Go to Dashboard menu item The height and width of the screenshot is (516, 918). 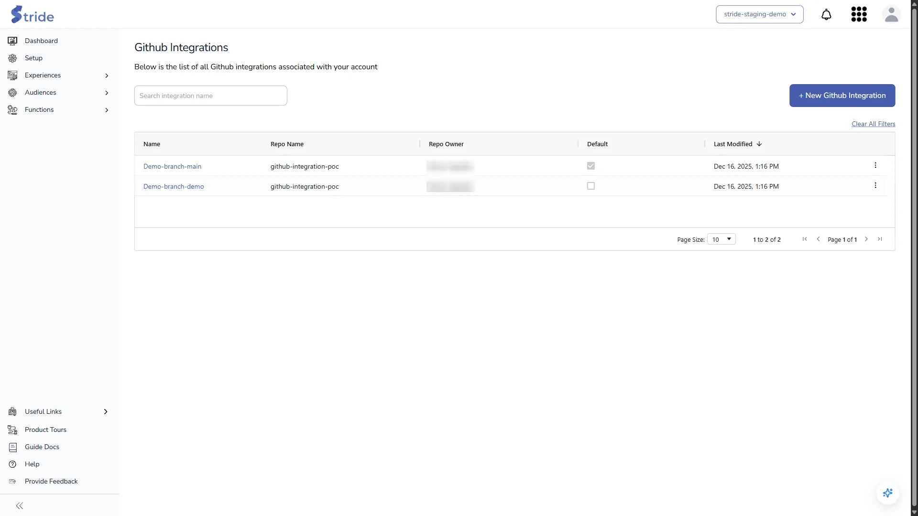pos(41,41)
